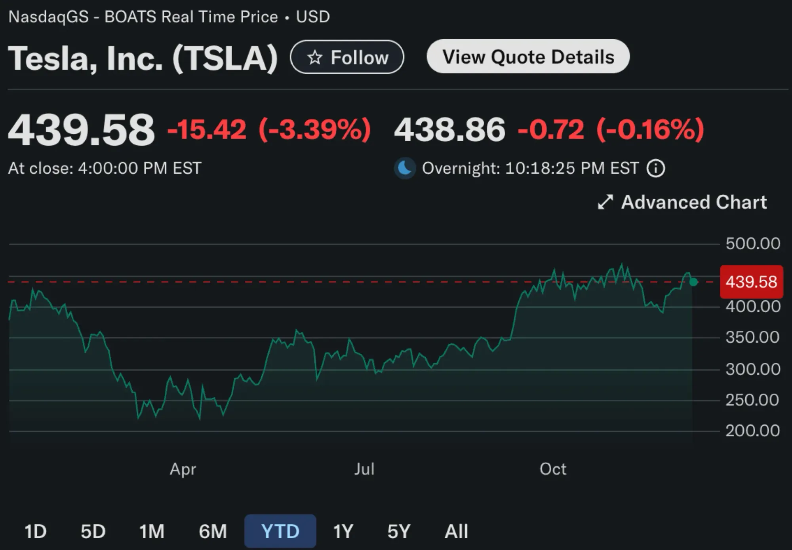Click the blue moon overnight icon
792x550 pixels.
point(405,168)
